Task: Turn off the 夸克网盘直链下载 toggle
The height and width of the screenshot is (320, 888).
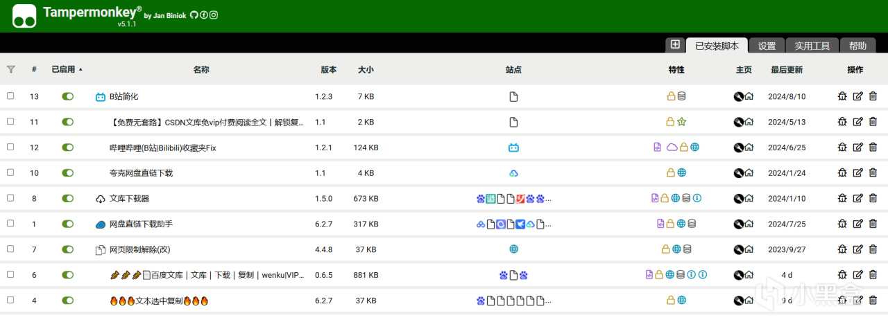Action: point(67,172)
